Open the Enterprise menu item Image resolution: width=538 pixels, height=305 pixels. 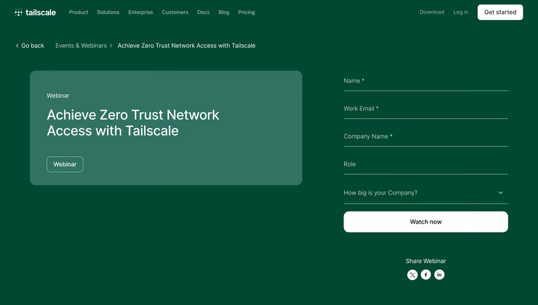coord(140,12)
